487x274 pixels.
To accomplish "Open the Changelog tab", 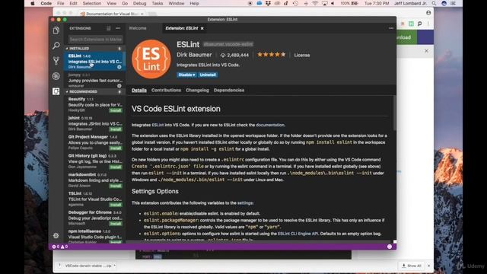I will (197, 90).
